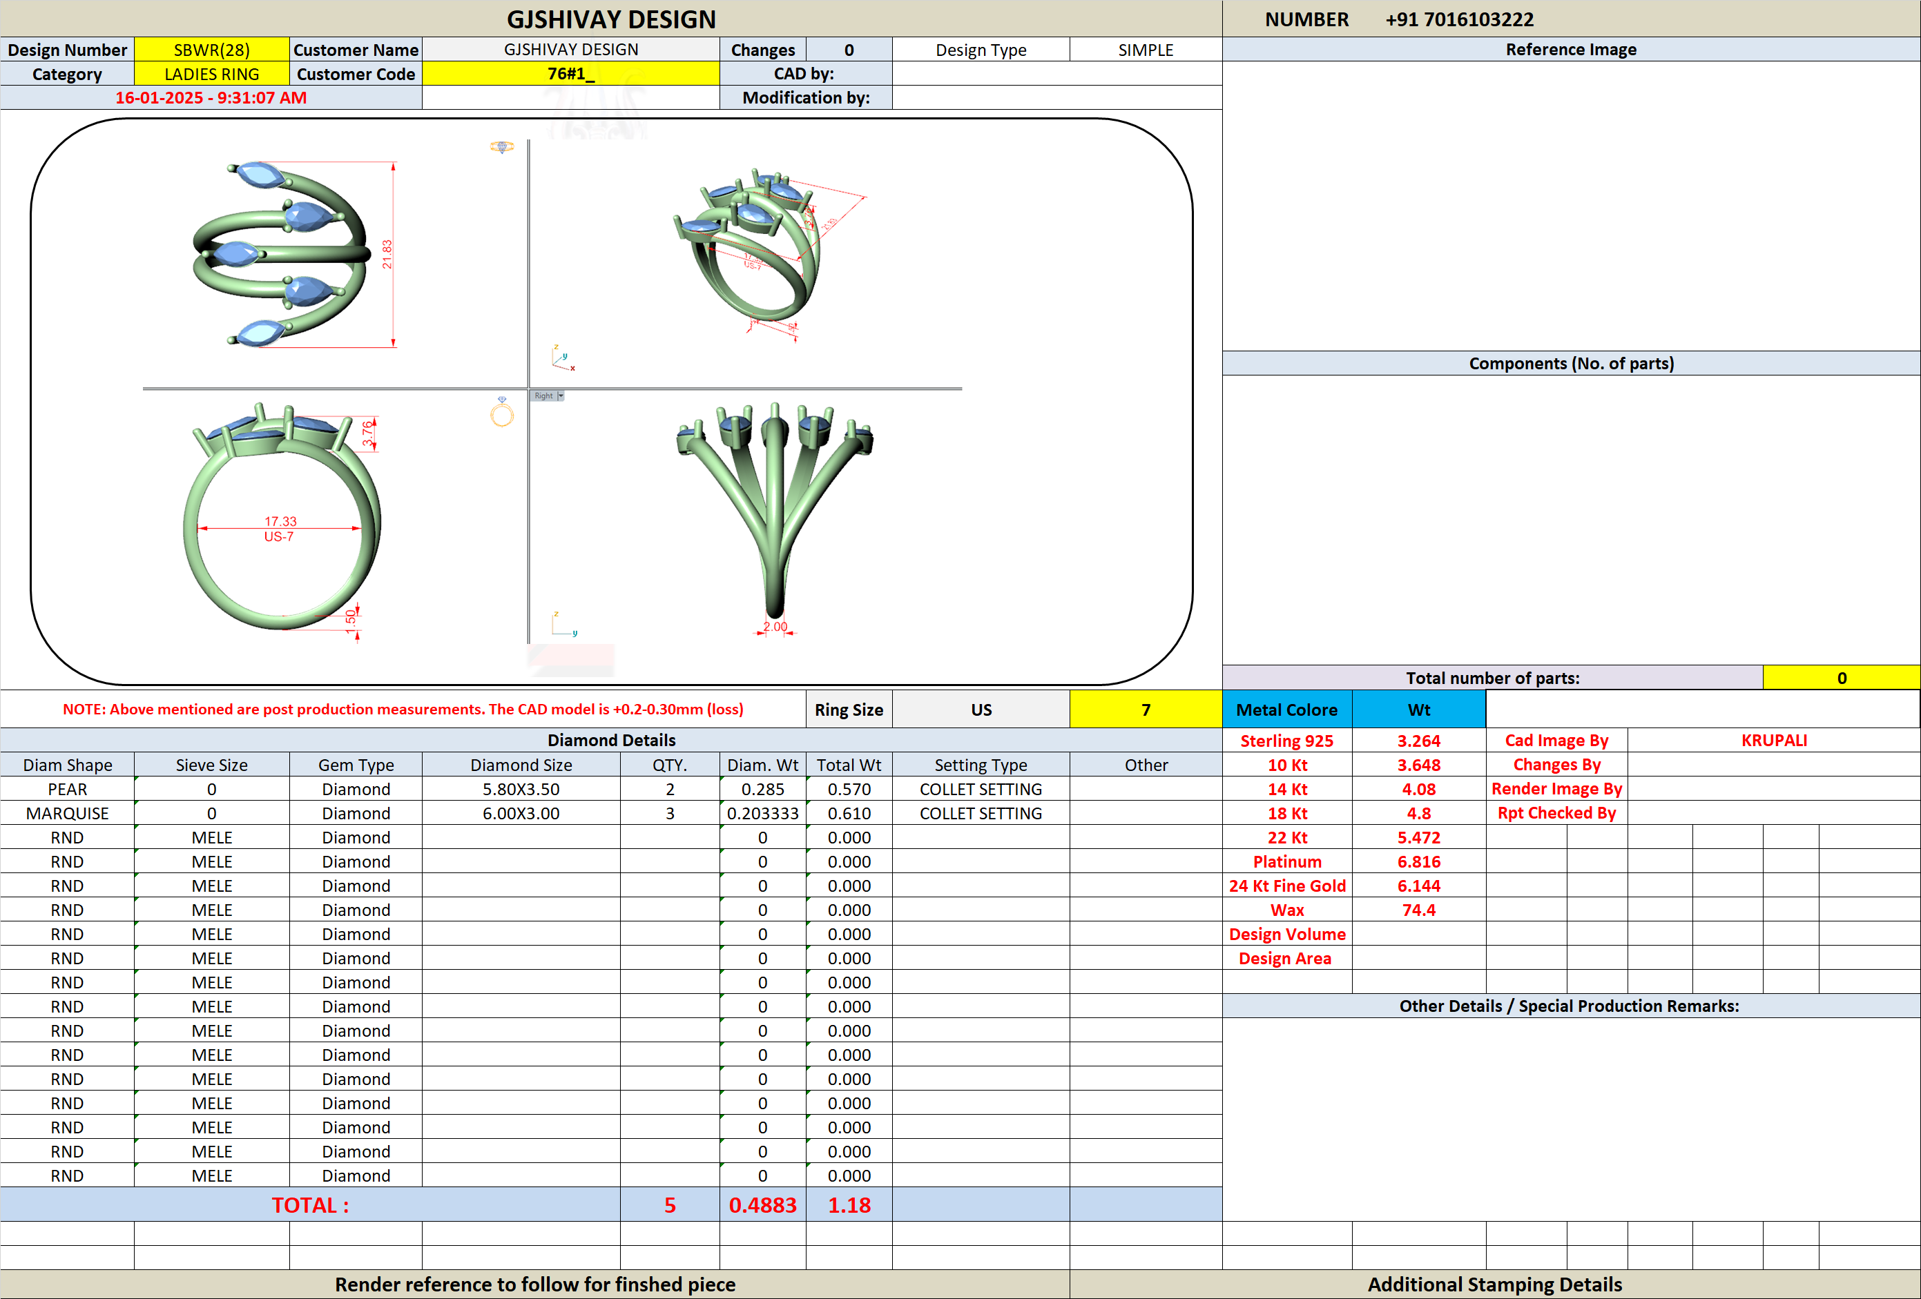The image size is (1921, 1299).
Task: Select the 18 Kt weight 4.8
Action: pos(1418,813)
